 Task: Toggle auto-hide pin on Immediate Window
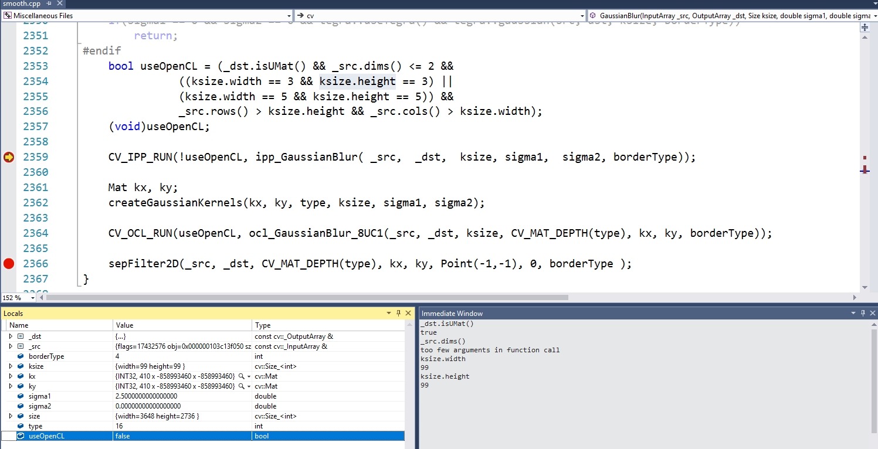[863, 314]
